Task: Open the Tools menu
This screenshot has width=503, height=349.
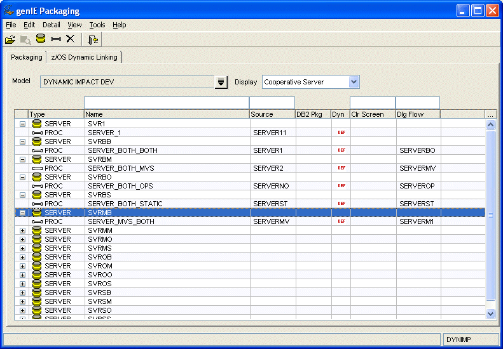Action: pos(97,25)
